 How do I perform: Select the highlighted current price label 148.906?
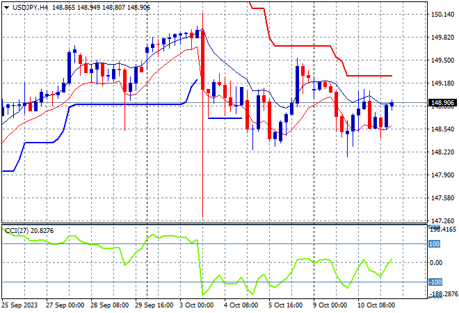click(x=442, y=103)
